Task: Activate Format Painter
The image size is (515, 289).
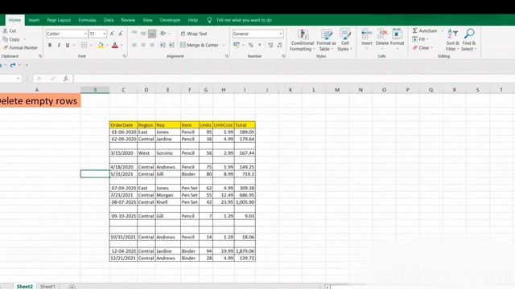Action: pyautogui.click(x=20, y=47)
